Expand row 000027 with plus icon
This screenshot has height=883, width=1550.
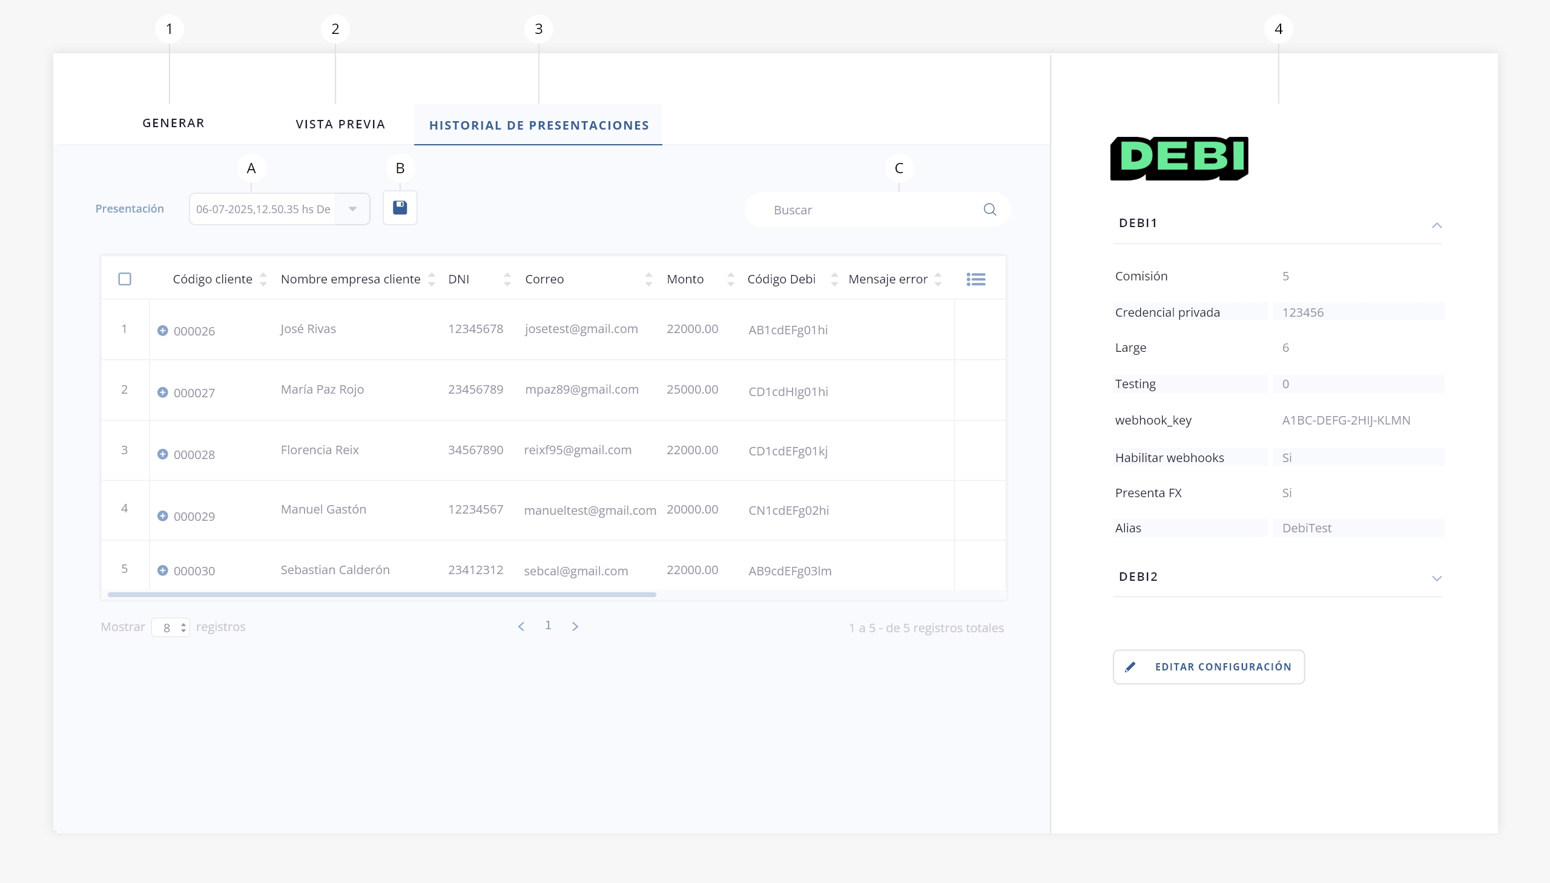[162, 392]
